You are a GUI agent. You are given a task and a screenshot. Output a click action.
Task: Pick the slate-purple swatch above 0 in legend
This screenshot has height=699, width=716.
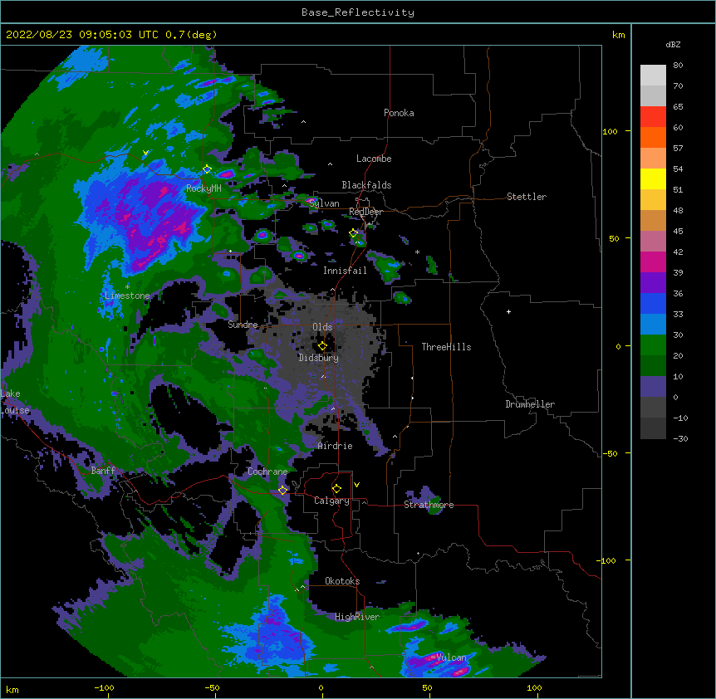click(x=653, y=387)
